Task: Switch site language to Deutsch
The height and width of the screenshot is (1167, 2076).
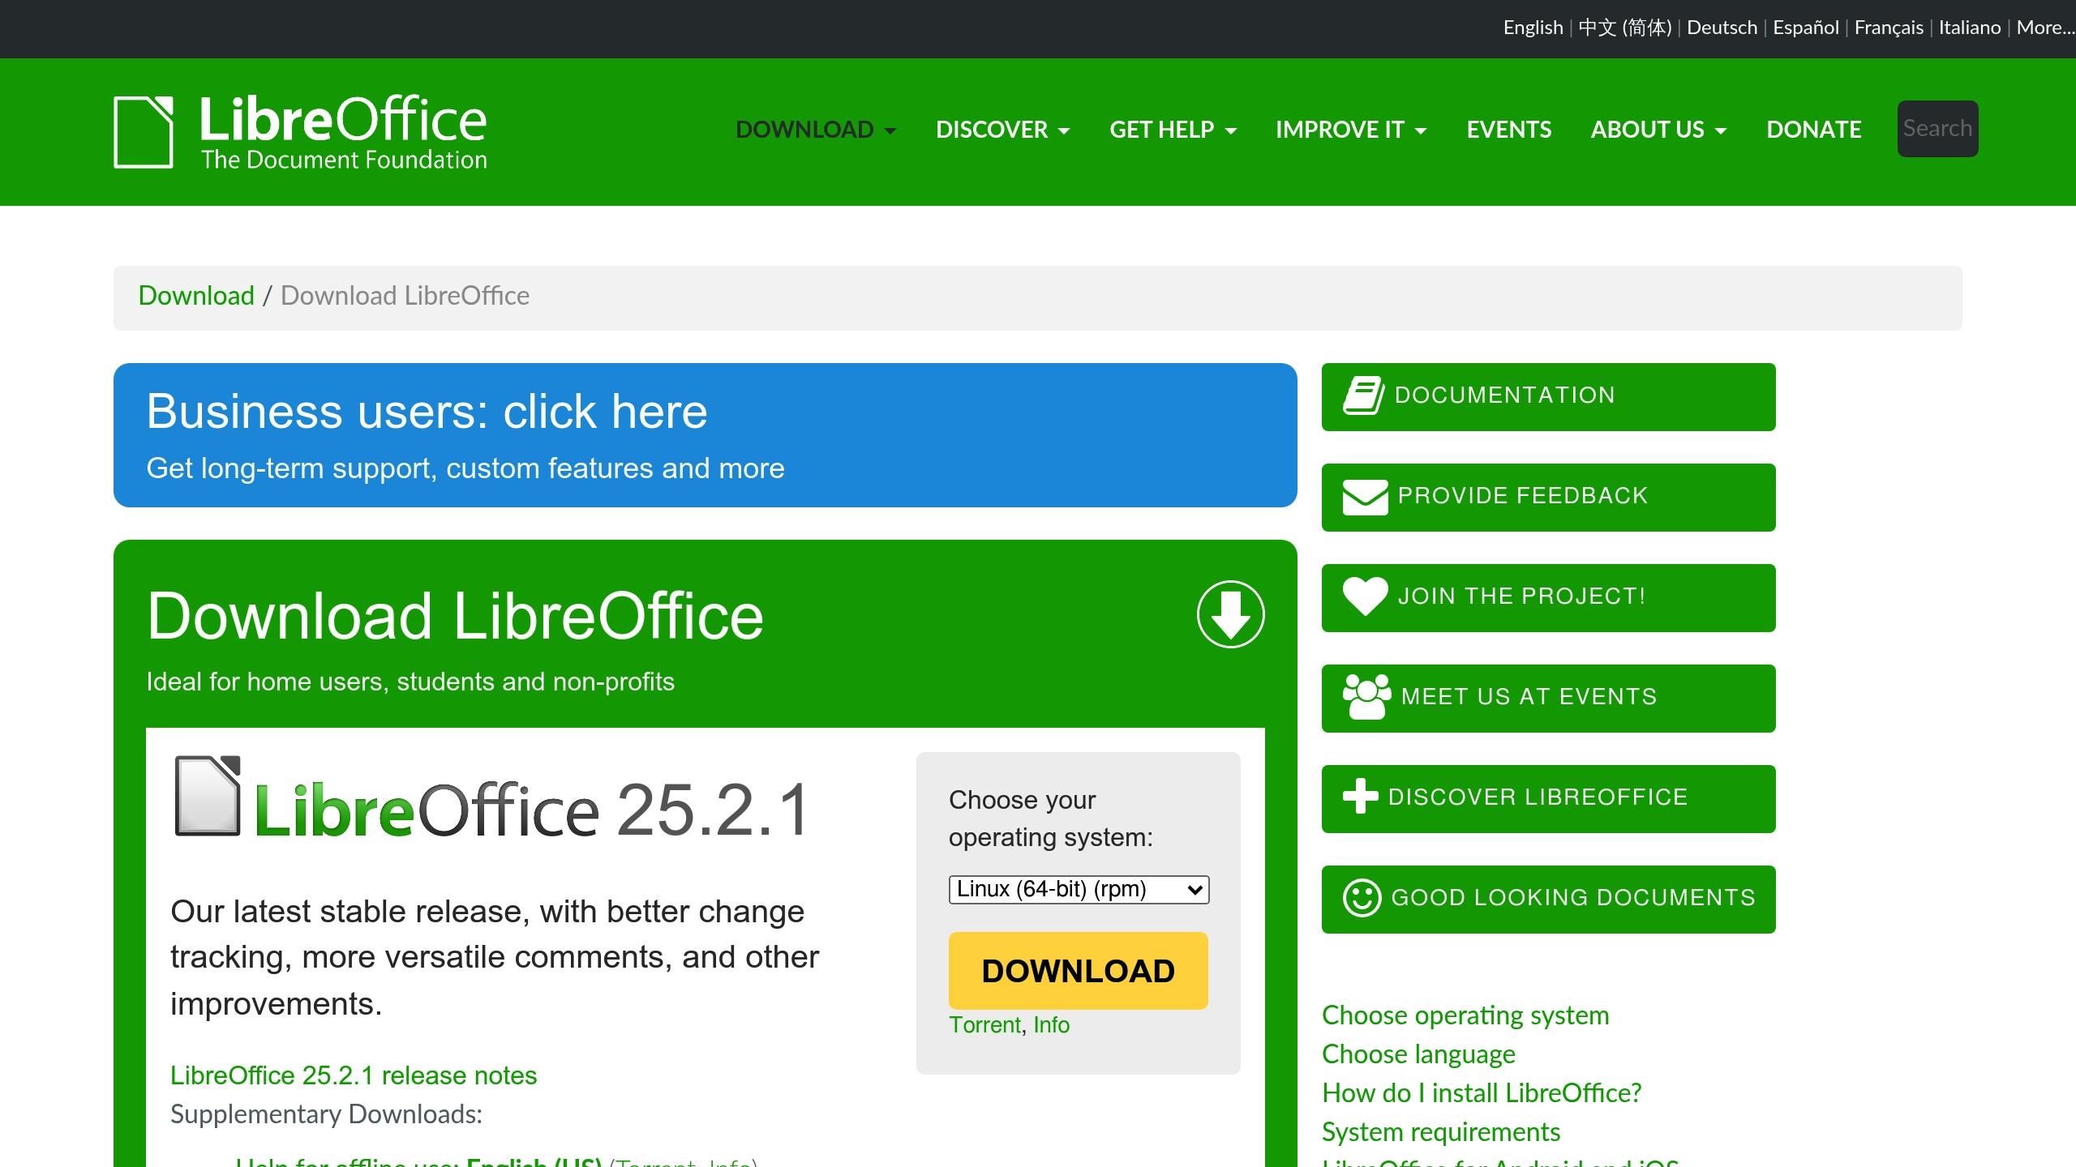Action: (1722, 28)
